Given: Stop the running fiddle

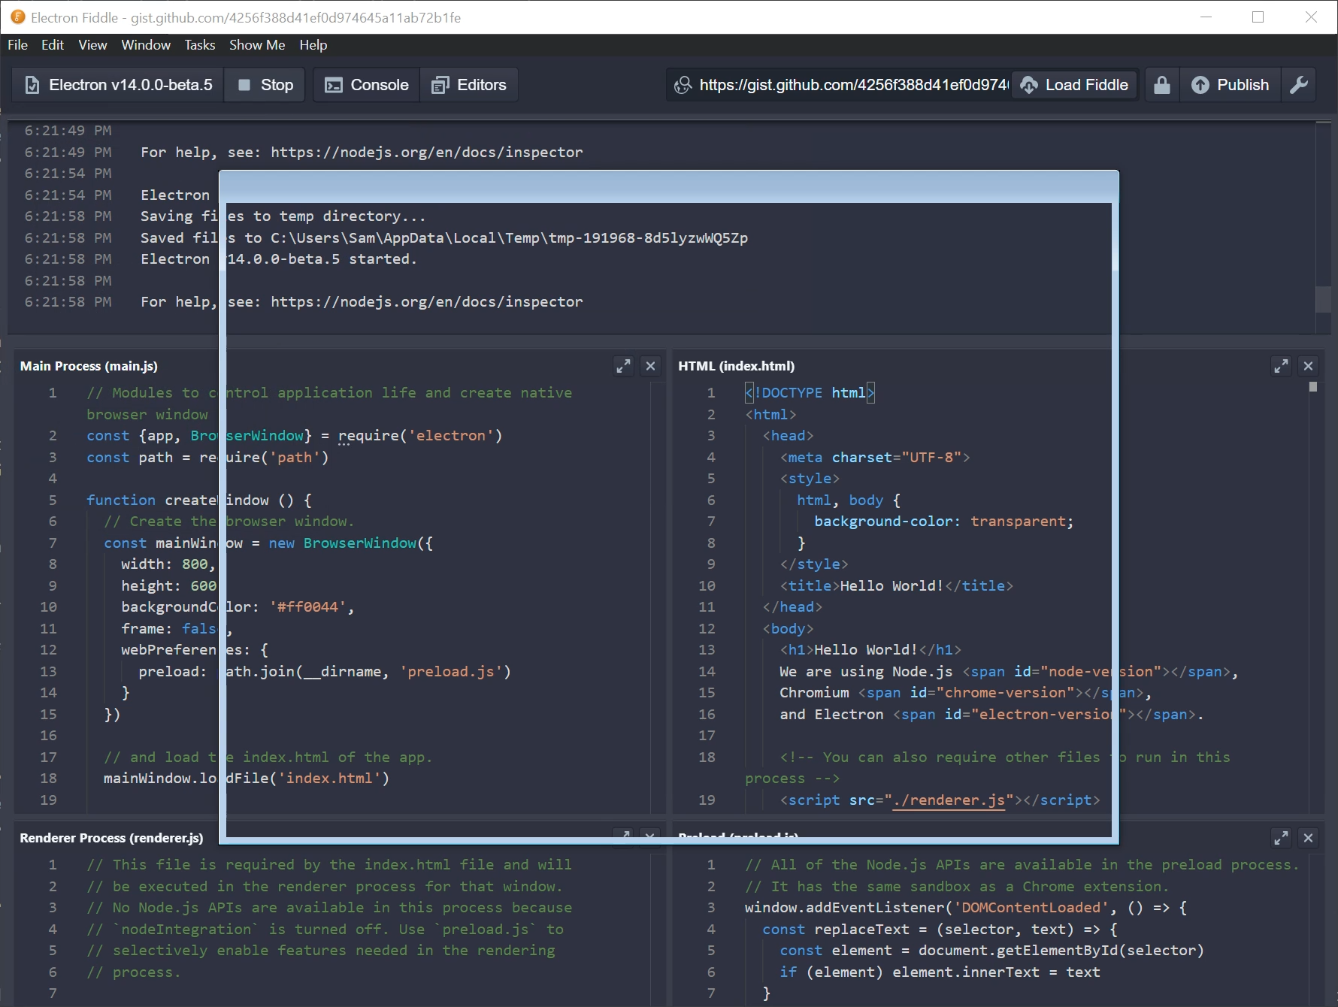Looking at the screenshot, I should pyautogui.click(x=265, y=85).
